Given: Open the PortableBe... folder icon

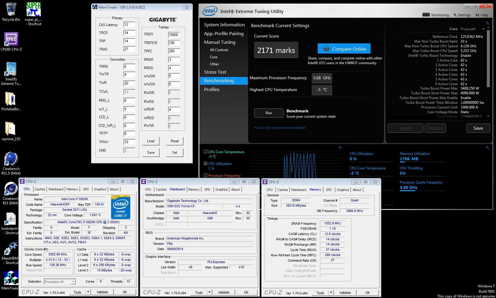Looking at the screenshot, I should tap(11, 99).
